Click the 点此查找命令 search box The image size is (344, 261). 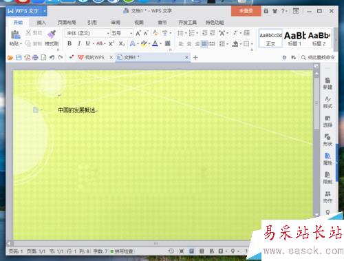pyautogui.click(x=318, y=57)
